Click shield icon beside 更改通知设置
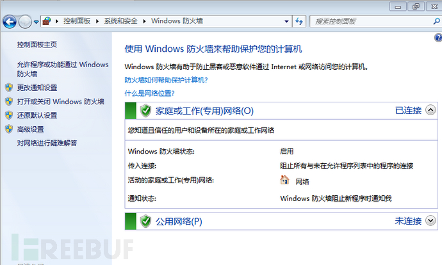442x265 pixels. 9,87
